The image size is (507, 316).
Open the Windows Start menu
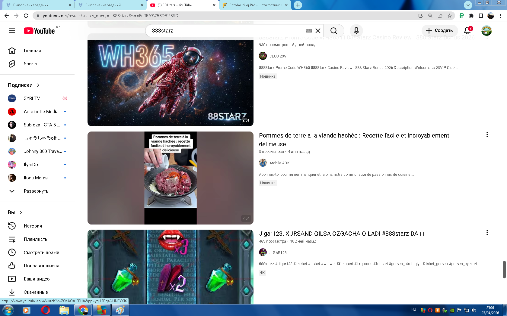[x=8, y=310]
